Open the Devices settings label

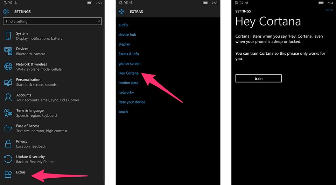coord(22,49)
